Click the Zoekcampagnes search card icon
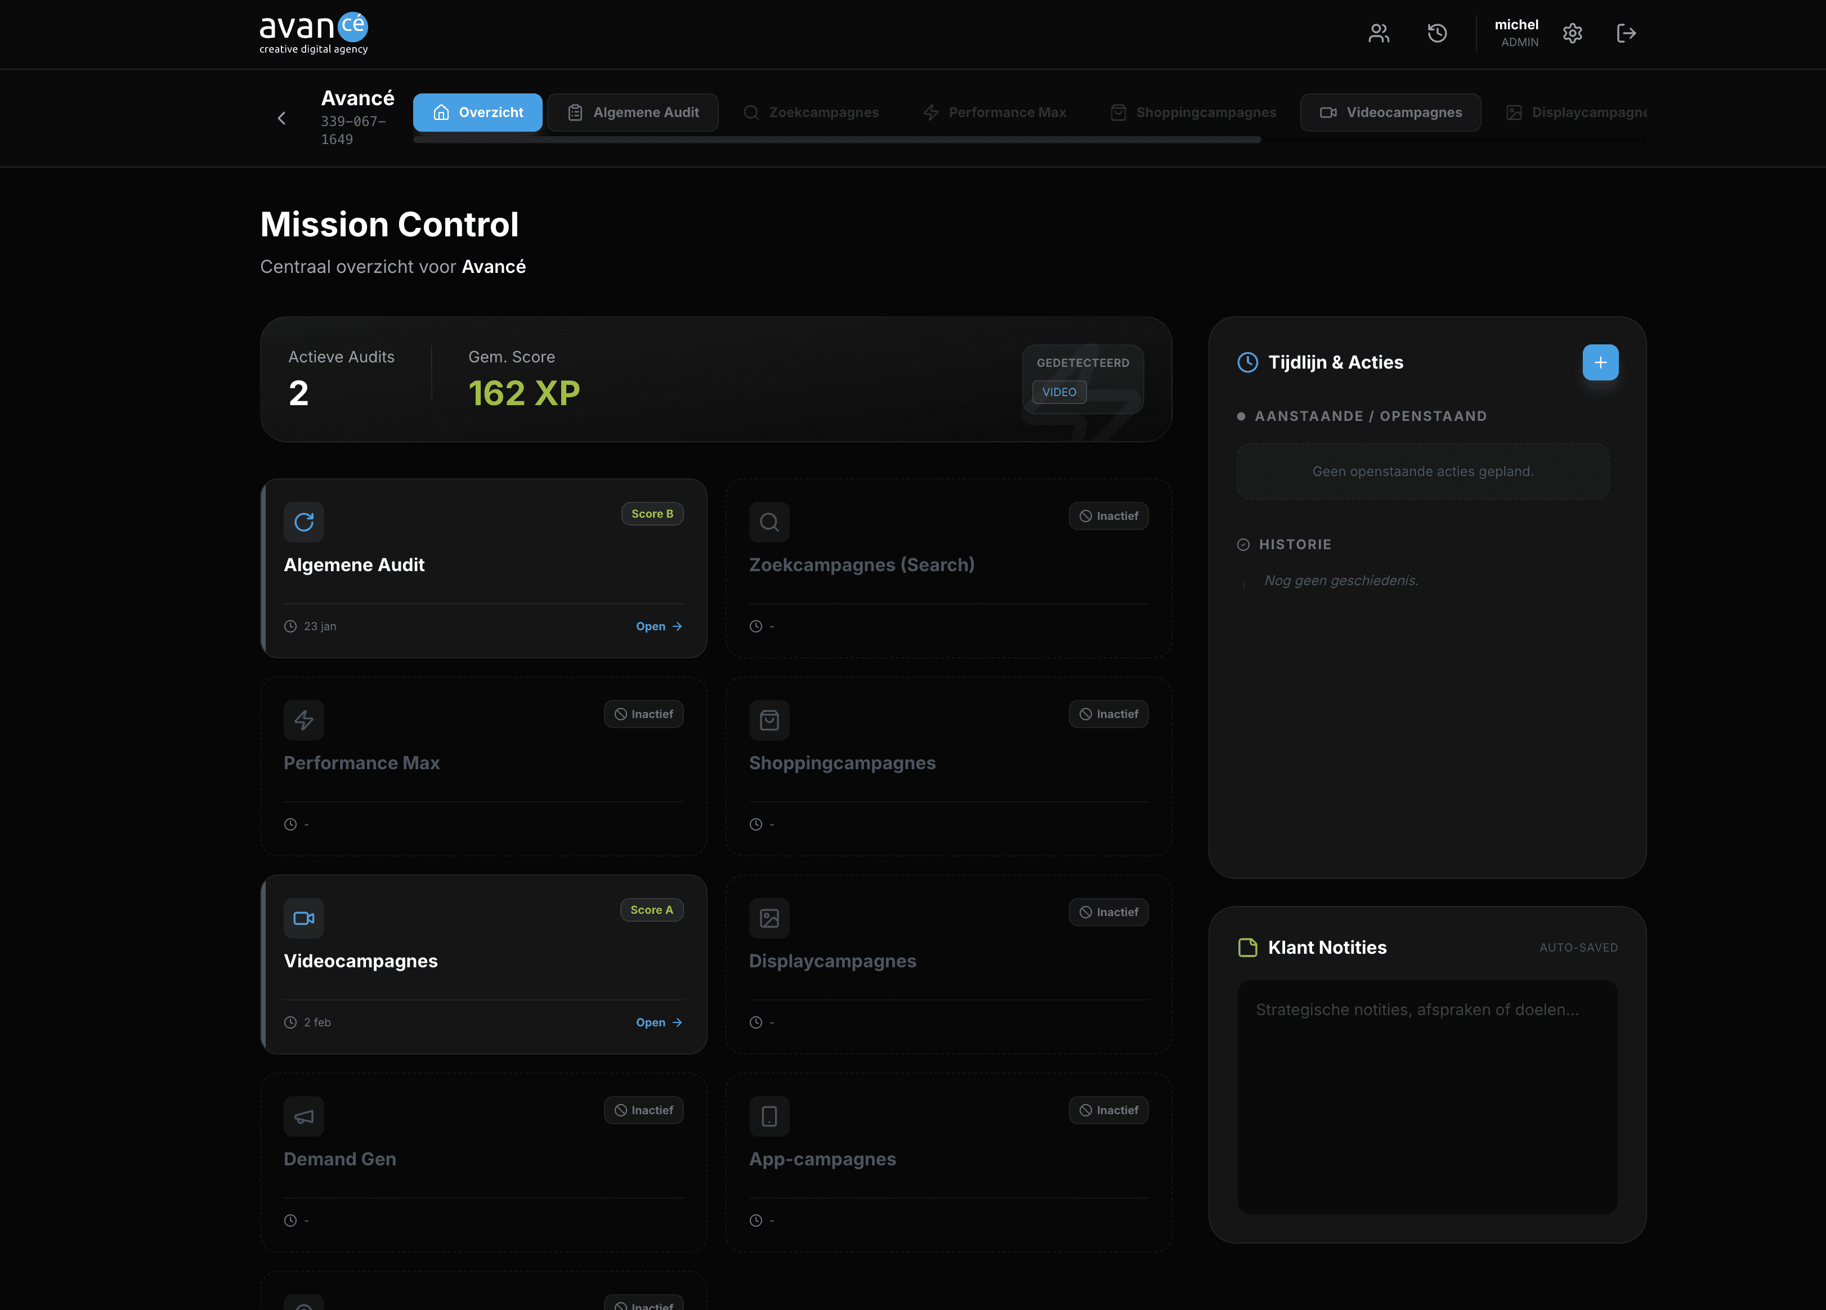 click(x=769, y=522)
